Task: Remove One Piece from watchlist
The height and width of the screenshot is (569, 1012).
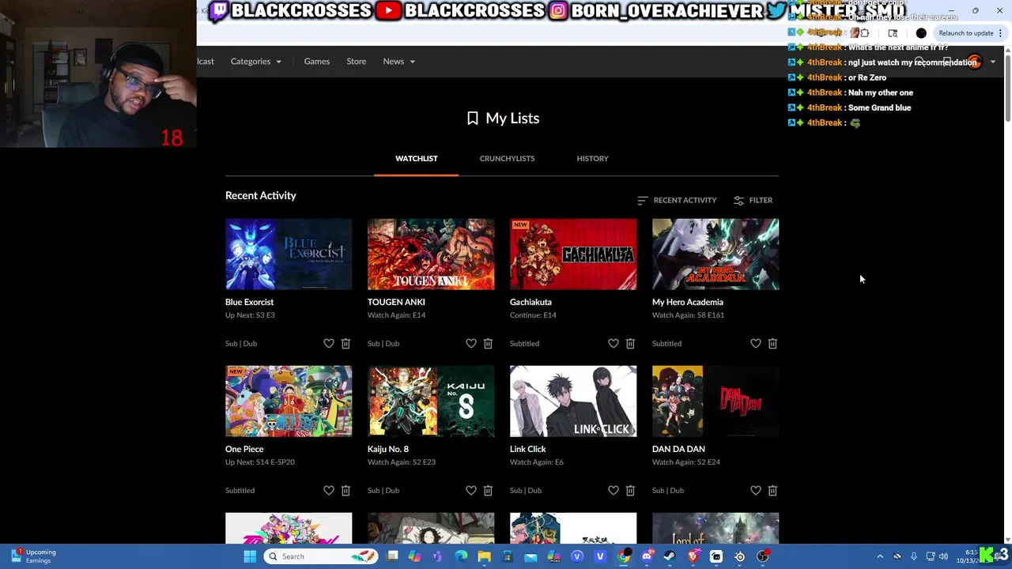Action: click(x=346, y=490)
